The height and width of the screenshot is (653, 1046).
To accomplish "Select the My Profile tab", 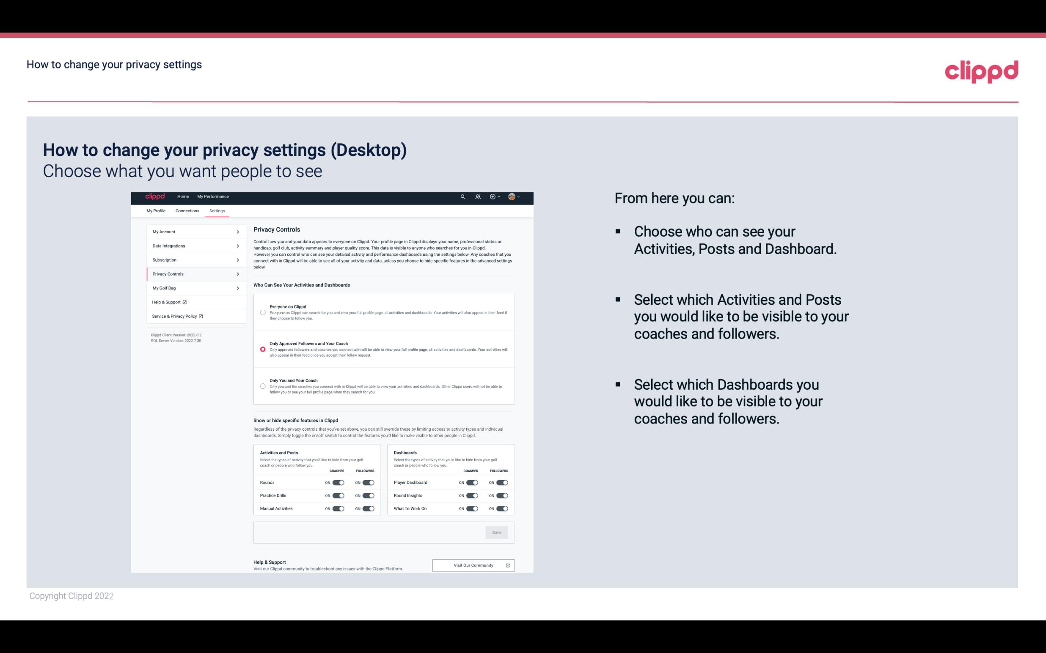I will [156, 210].
